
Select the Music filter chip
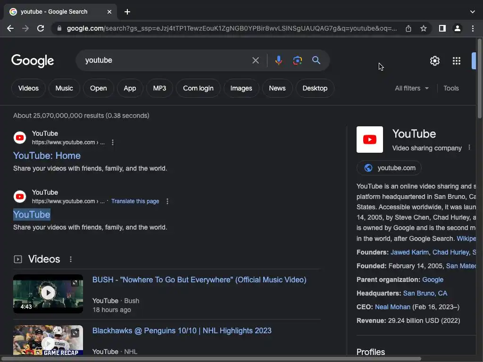[64, 88]
